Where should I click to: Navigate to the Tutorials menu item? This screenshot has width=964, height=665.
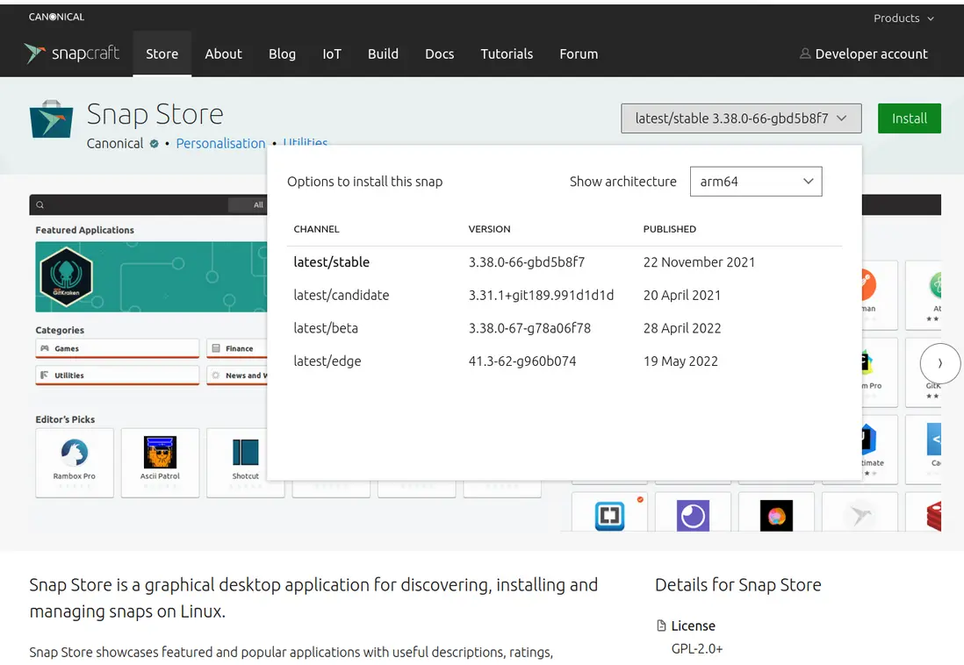point(507,54)
